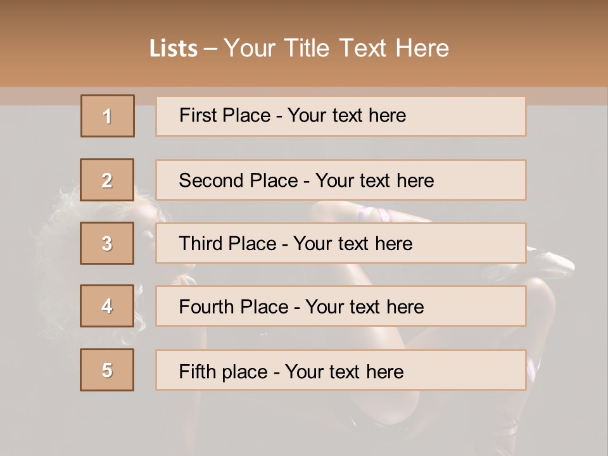The width and height of the screenshot is (608, 456).
Task: Select the number 2 box
Action: coord(108,180)
